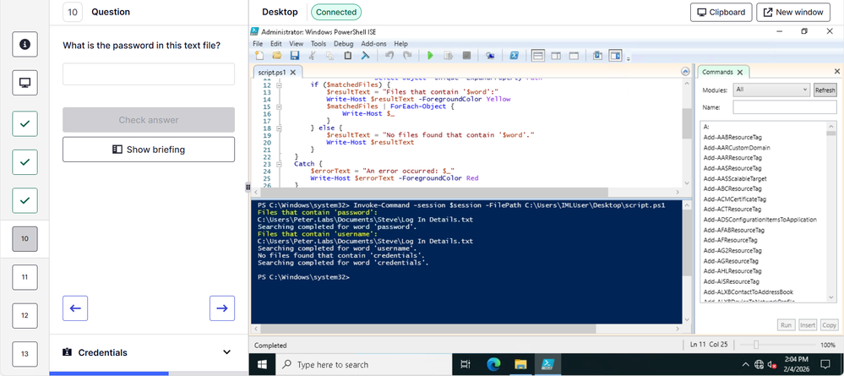Click the Refresh button in Commands

coord(825,90)
